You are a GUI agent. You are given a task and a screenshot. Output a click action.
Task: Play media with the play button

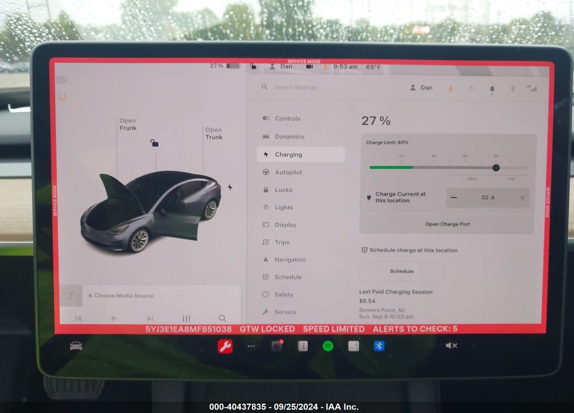click(114, 318)
